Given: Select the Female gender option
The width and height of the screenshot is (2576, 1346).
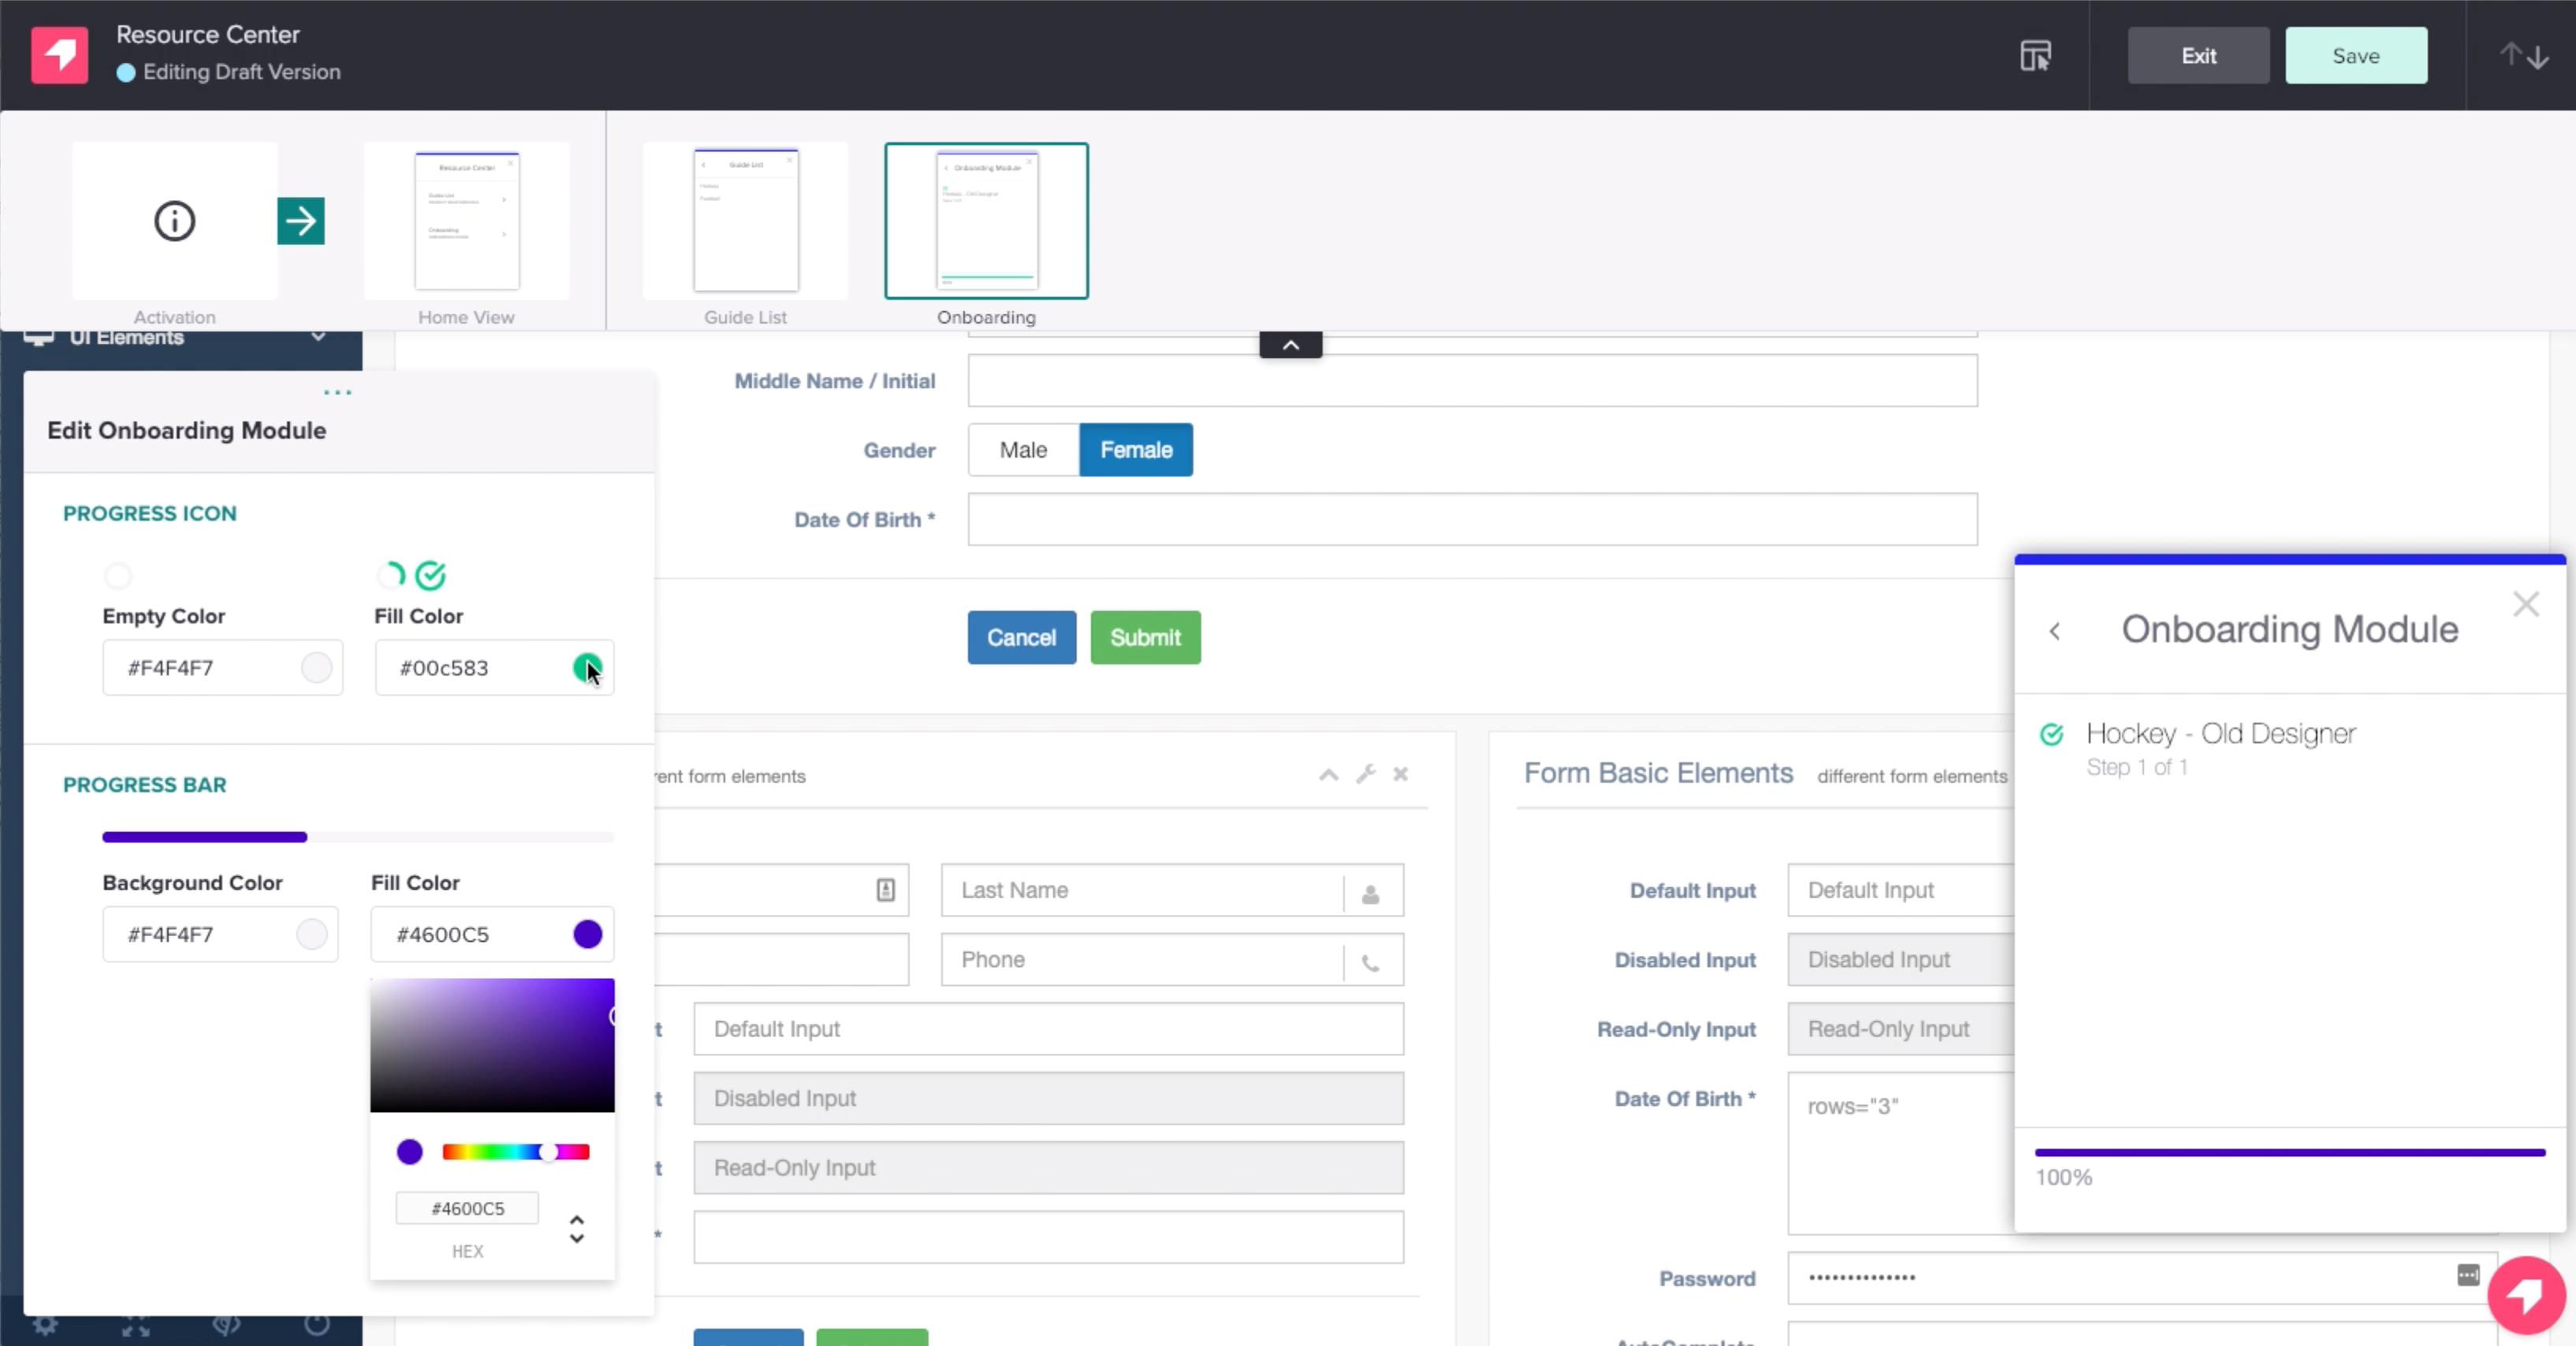Looking at the screenshot, I should click(1136, 450).
